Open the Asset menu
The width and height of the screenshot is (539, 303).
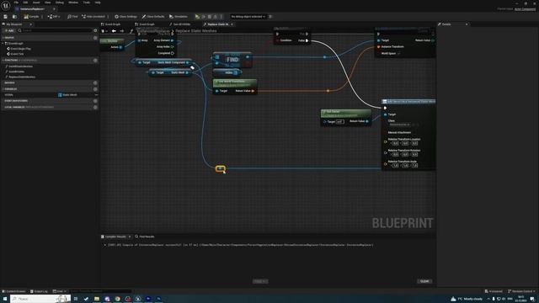pos(36,3)
